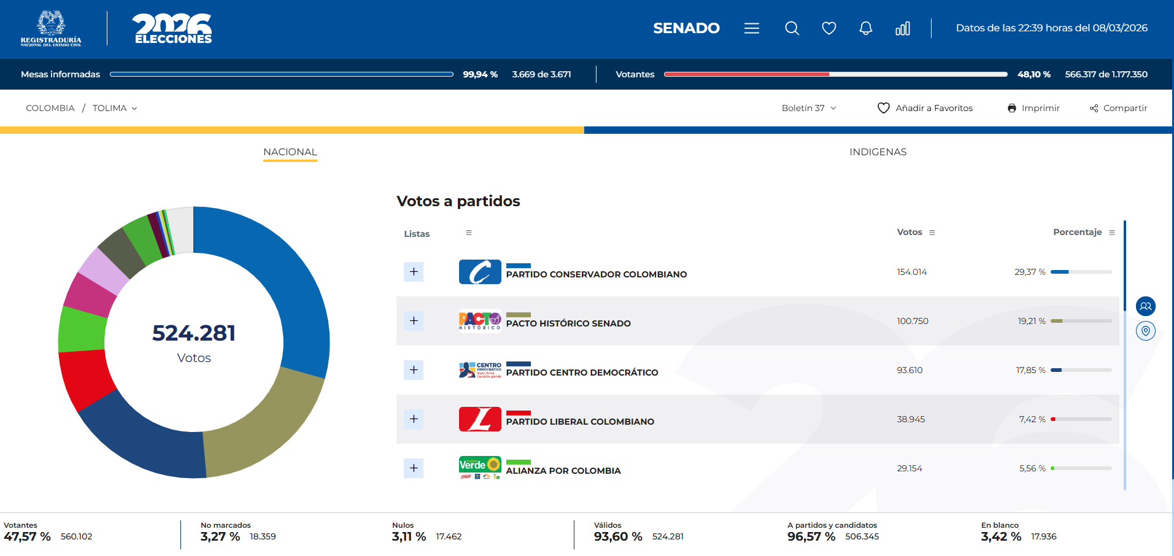Viewport: 1174px width, 556px height.
Task: Open favorites heart icon in header
Action: tap(828, 28)
